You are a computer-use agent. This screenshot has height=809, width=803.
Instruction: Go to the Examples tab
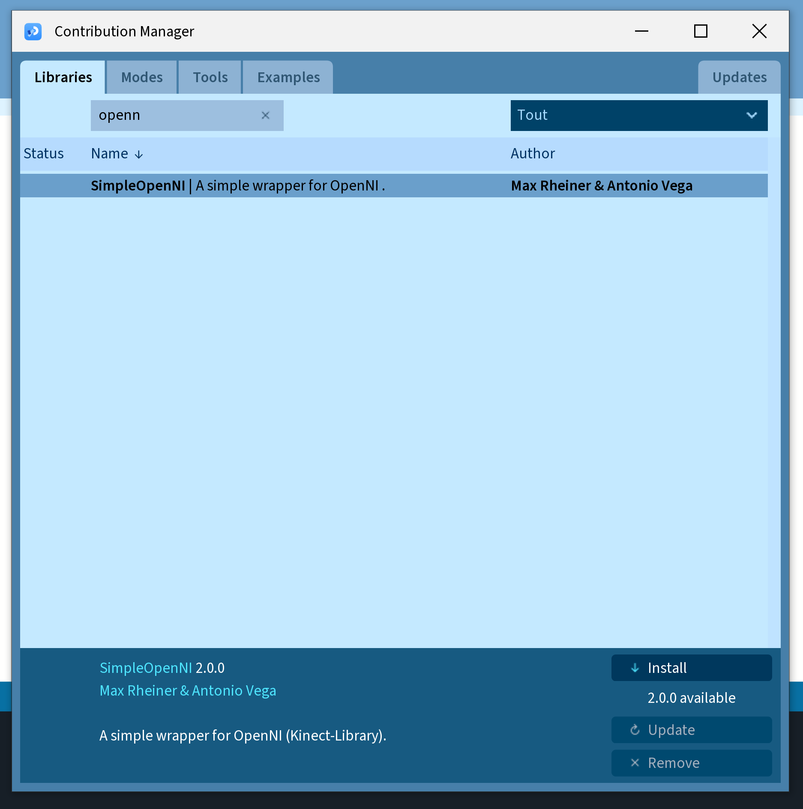pyautogui.click(x=288, y=77)
